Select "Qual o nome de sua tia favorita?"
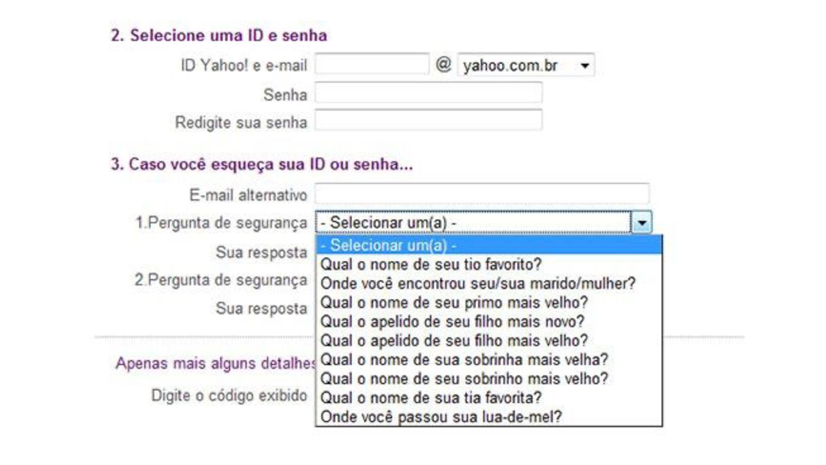 point(431,397)
